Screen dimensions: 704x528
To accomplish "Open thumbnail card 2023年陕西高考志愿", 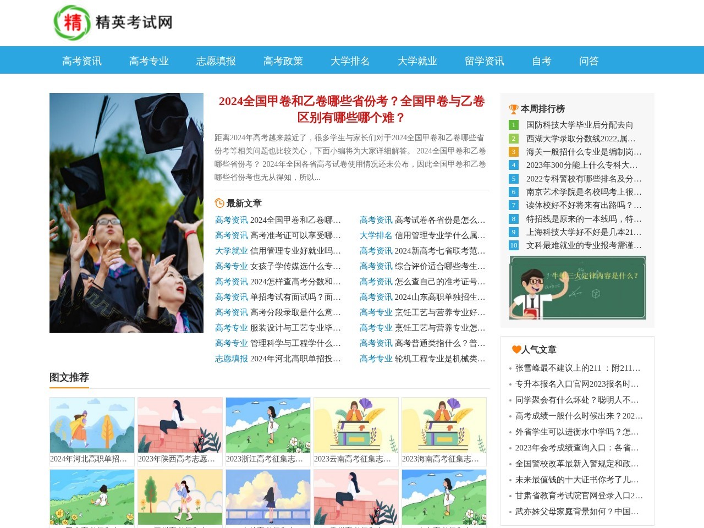I will click(x=180, y=431).
